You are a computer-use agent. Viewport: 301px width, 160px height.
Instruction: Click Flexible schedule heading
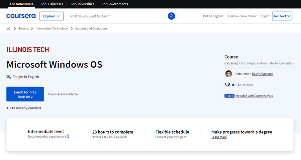(x=172, y=132)
